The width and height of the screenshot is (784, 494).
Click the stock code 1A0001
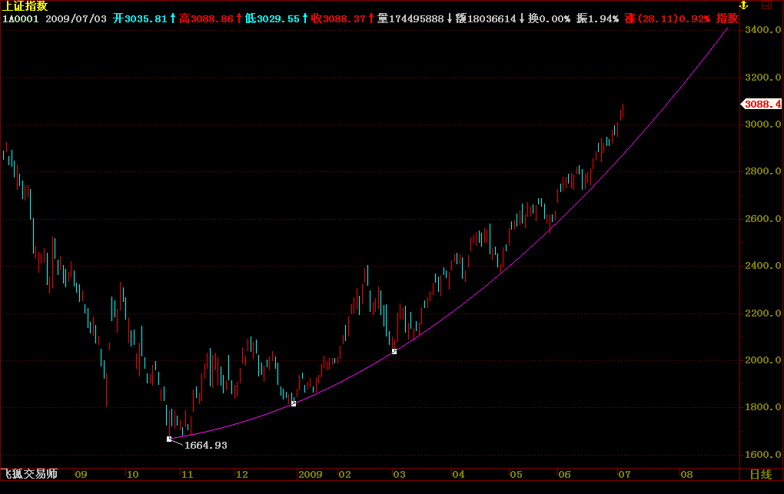coord(21,19)
